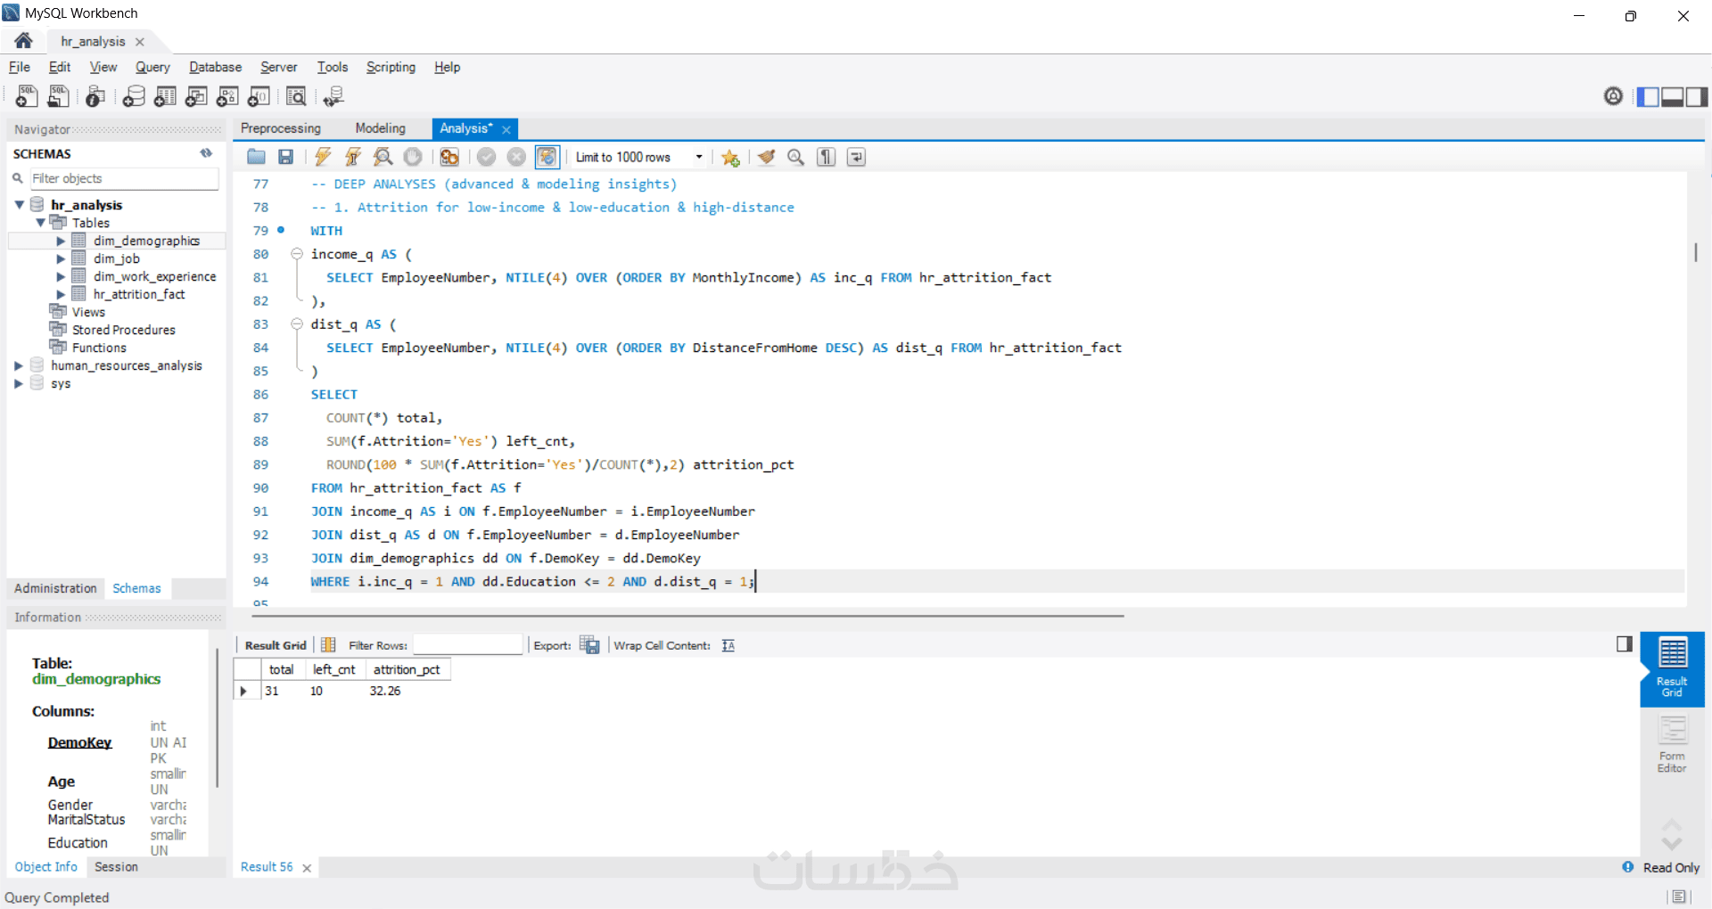The height and width of the screenshot is (909, 1712).
Task: Open a script file in the editor
Action: [256, 157]
